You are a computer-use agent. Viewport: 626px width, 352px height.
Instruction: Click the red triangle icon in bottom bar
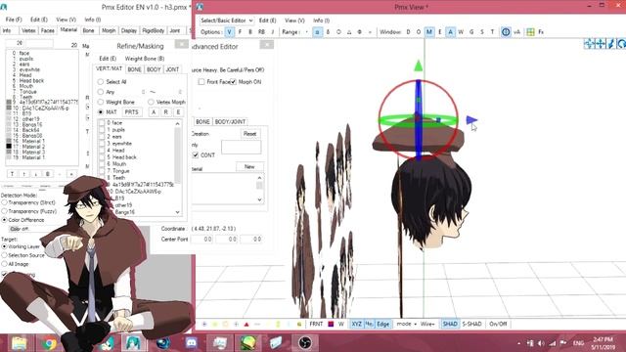pos(246,324)
